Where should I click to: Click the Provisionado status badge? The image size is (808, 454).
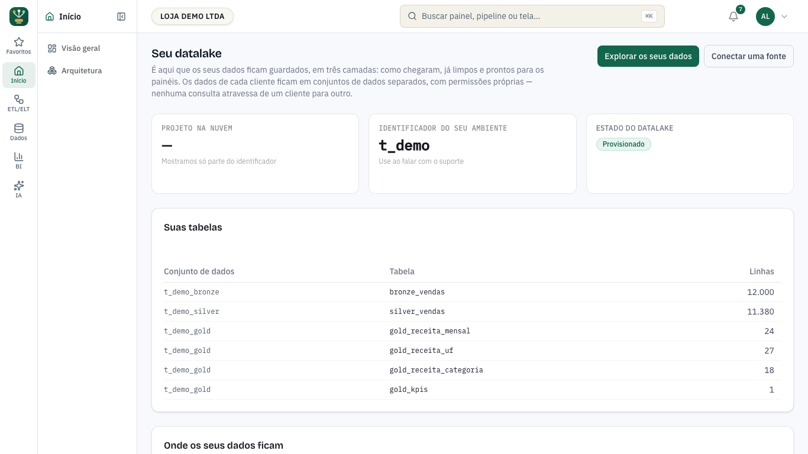click(623, 144)
